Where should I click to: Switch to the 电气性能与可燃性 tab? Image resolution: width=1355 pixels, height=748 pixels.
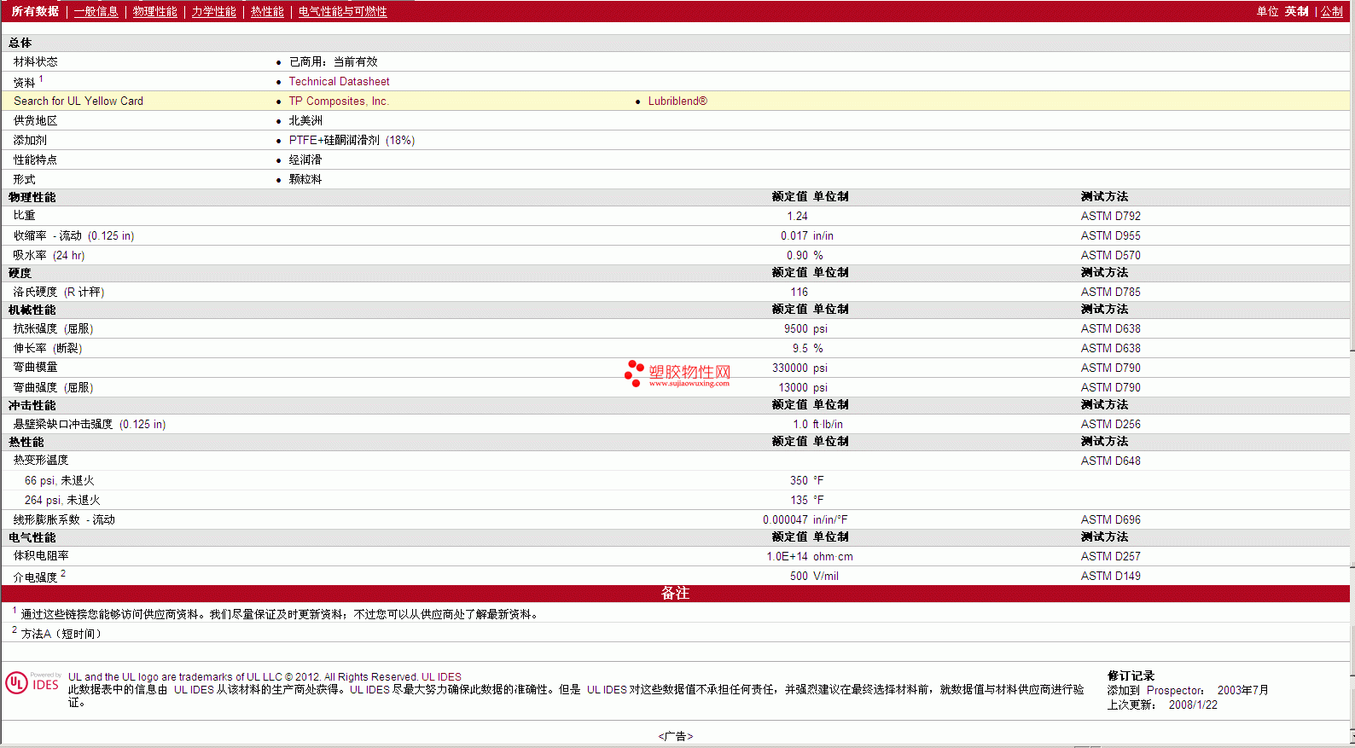[x=343, y=11]
